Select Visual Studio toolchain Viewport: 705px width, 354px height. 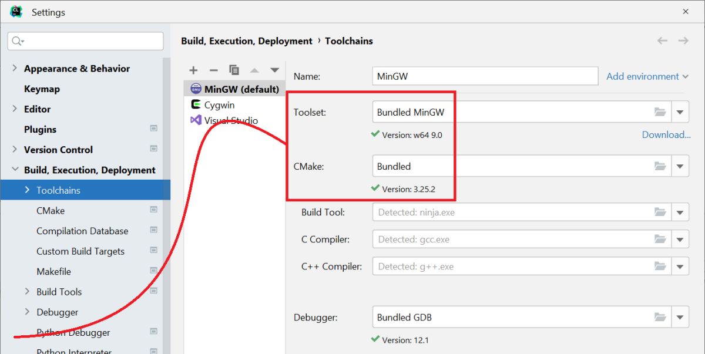coord(234,120)
